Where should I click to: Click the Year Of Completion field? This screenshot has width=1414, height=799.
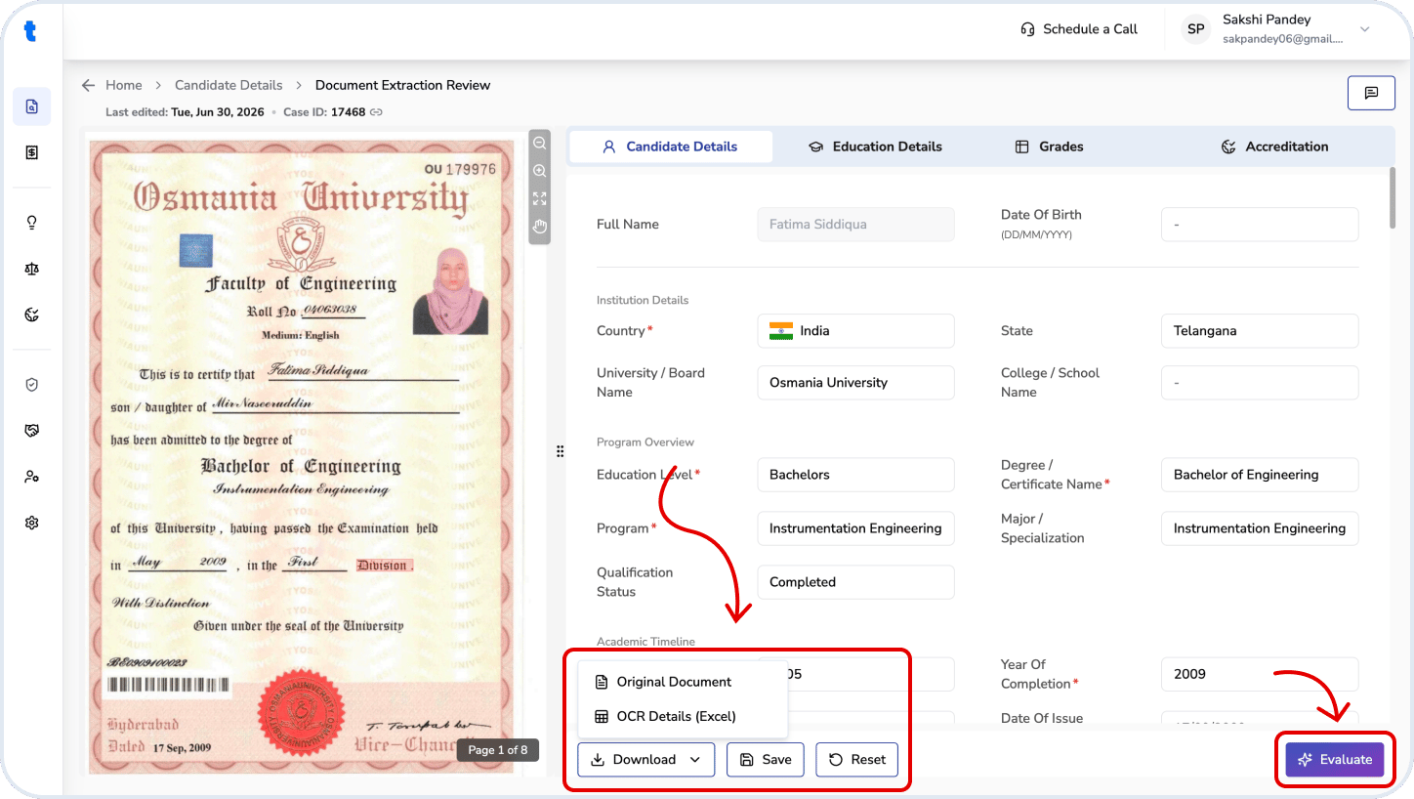tap(1260, 674)
